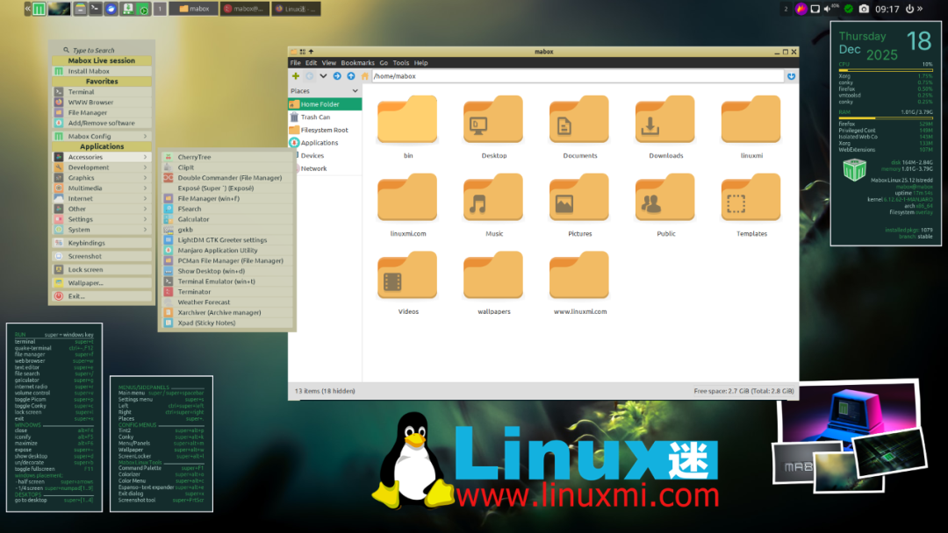Choose Terminator in the Accessories list
Screen dimensions: 948x533
coord(227,292)
